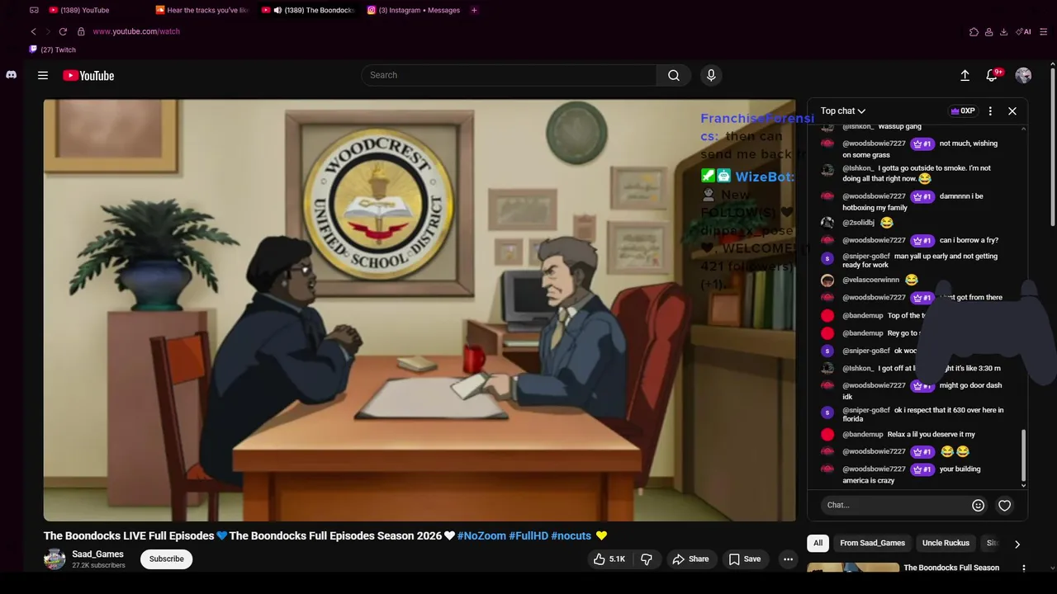The width and height of the screenshot is (1057, 594).
Task: Open the account avatar menu
Action: [x=1023, y=75]
